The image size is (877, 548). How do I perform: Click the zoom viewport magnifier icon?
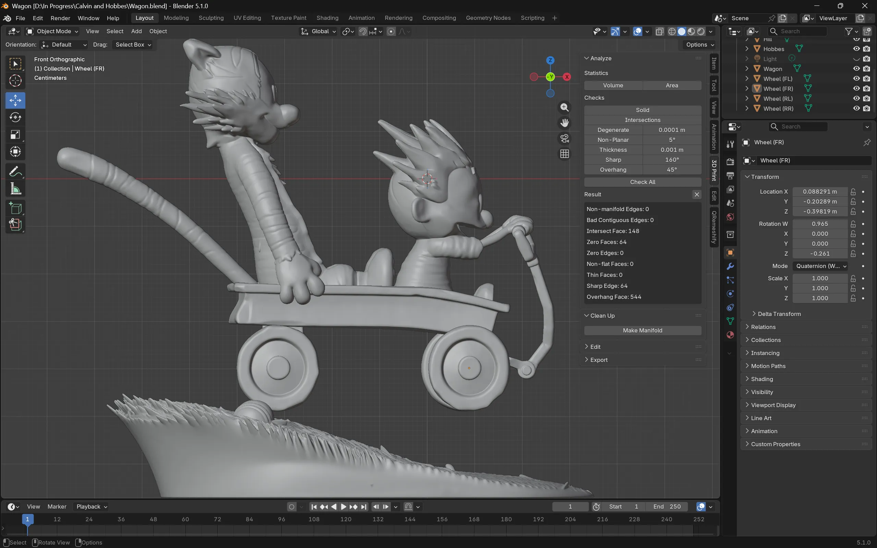point(564,107)
